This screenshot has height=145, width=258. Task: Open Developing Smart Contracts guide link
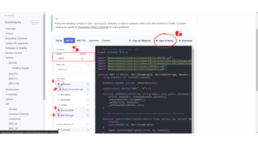[93, 27]
